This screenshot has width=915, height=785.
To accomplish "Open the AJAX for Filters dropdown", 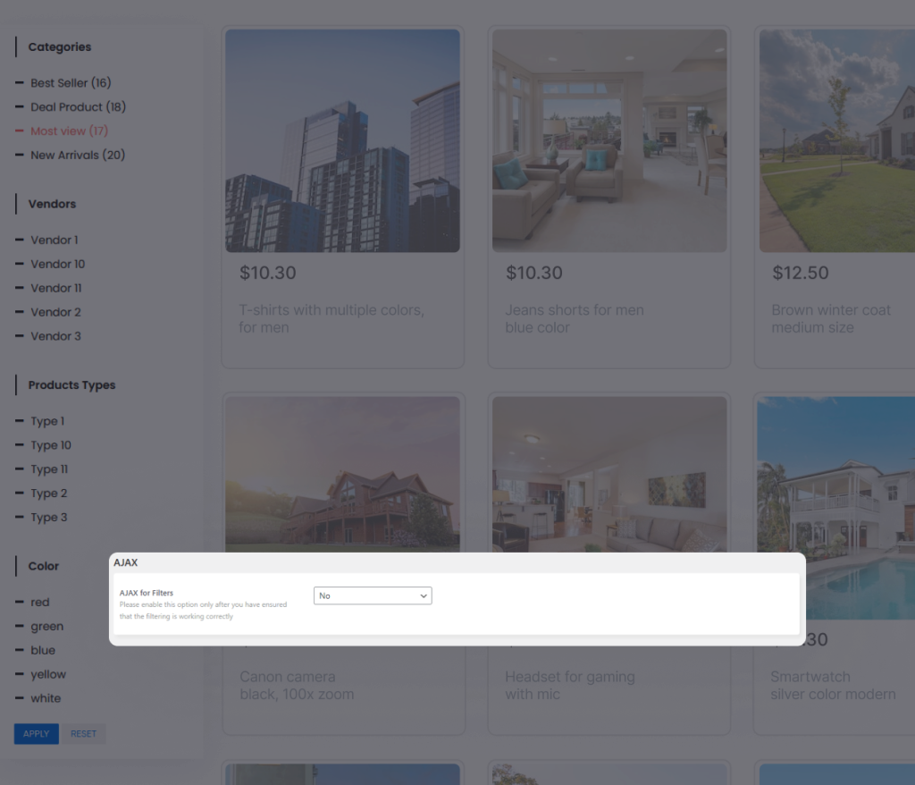I will click(373, 595).
